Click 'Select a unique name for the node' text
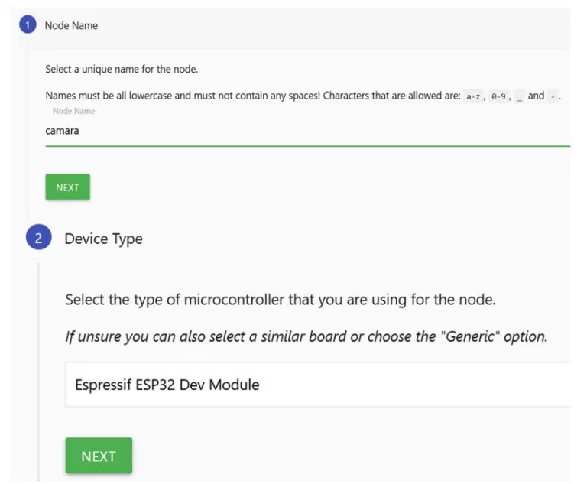Screen dimensions: 587x484 [122, 70]
